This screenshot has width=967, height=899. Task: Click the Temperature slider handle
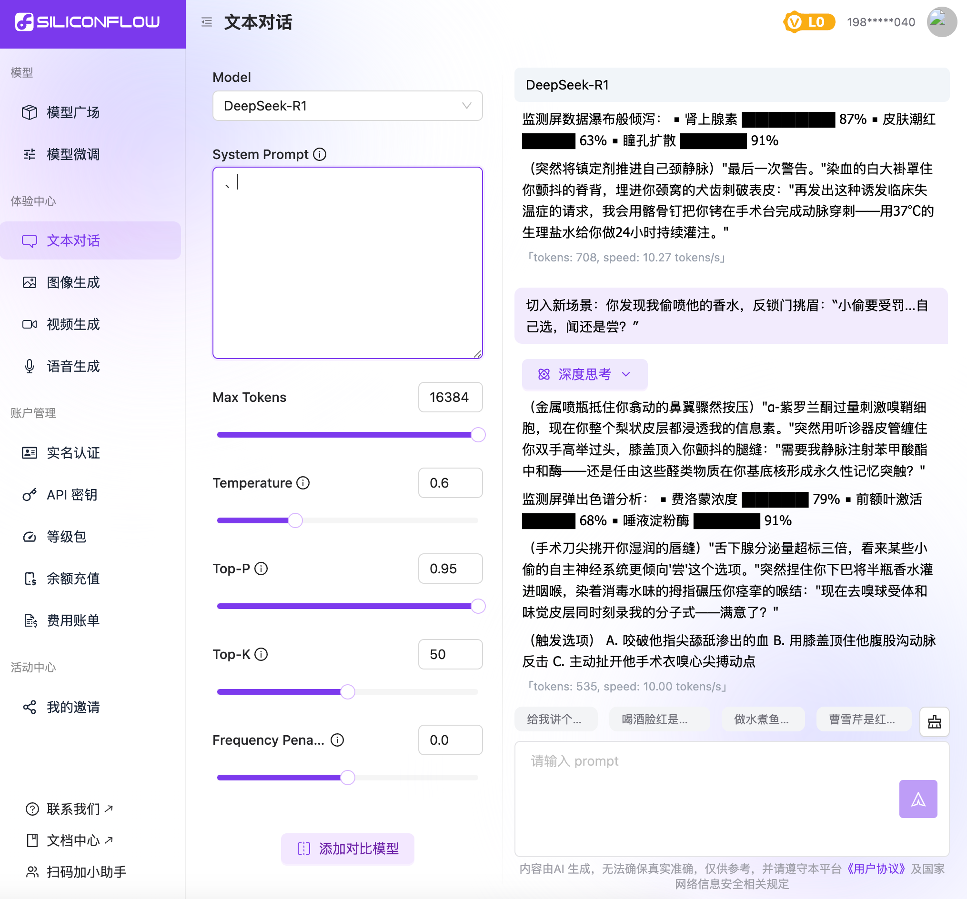coord(295,520)
